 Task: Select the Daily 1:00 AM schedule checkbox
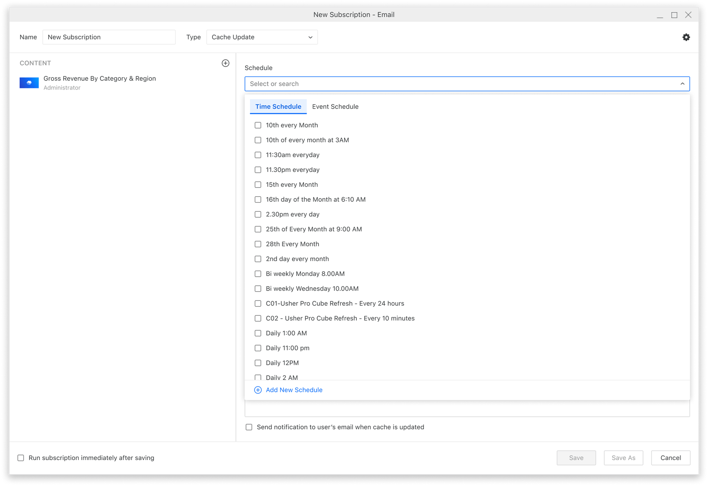coord(258,333)
